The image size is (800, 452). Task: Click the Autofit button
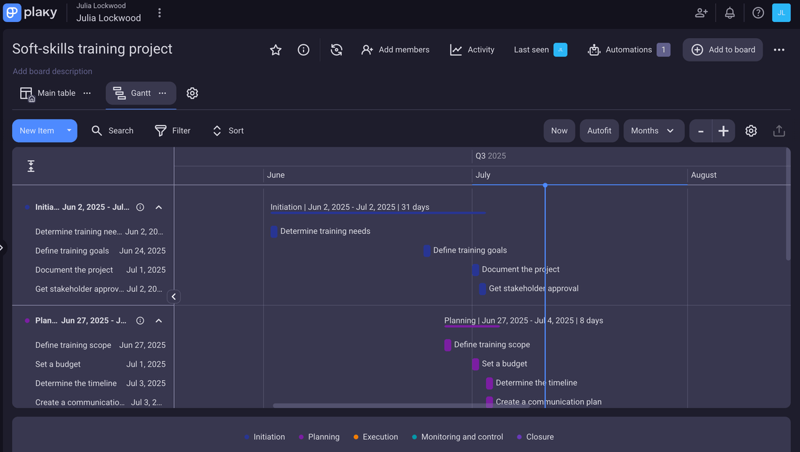pos(599,131)
